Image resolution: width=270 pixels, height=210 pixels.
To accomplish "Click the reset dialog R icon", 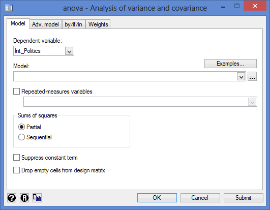I will pos(24,198).
